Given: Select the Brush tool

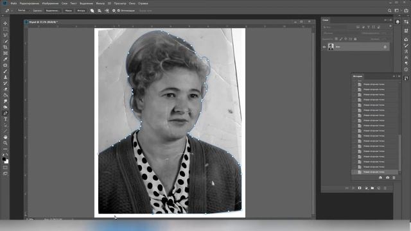Looking at the screenshot, I should (5, 71).
